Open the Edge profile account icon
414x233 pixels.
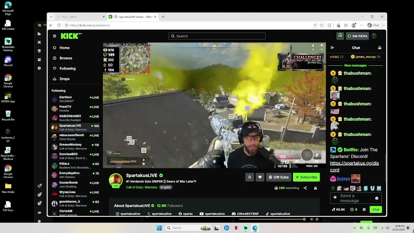(x=354, y=25)
